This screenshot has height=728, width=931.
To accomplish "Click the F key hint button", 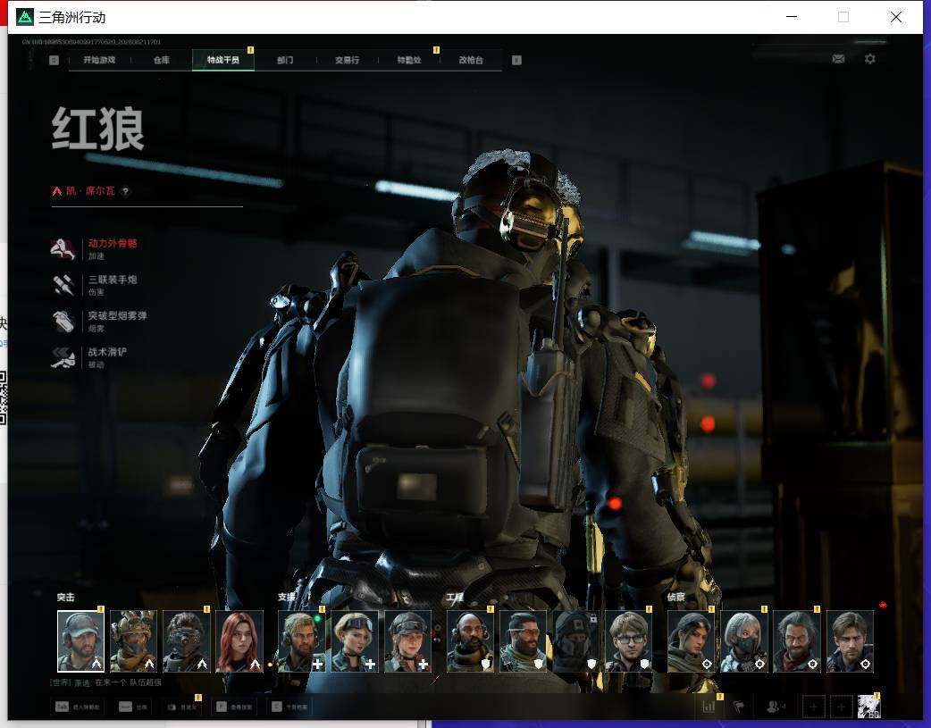I will click(x=234, y=707).
